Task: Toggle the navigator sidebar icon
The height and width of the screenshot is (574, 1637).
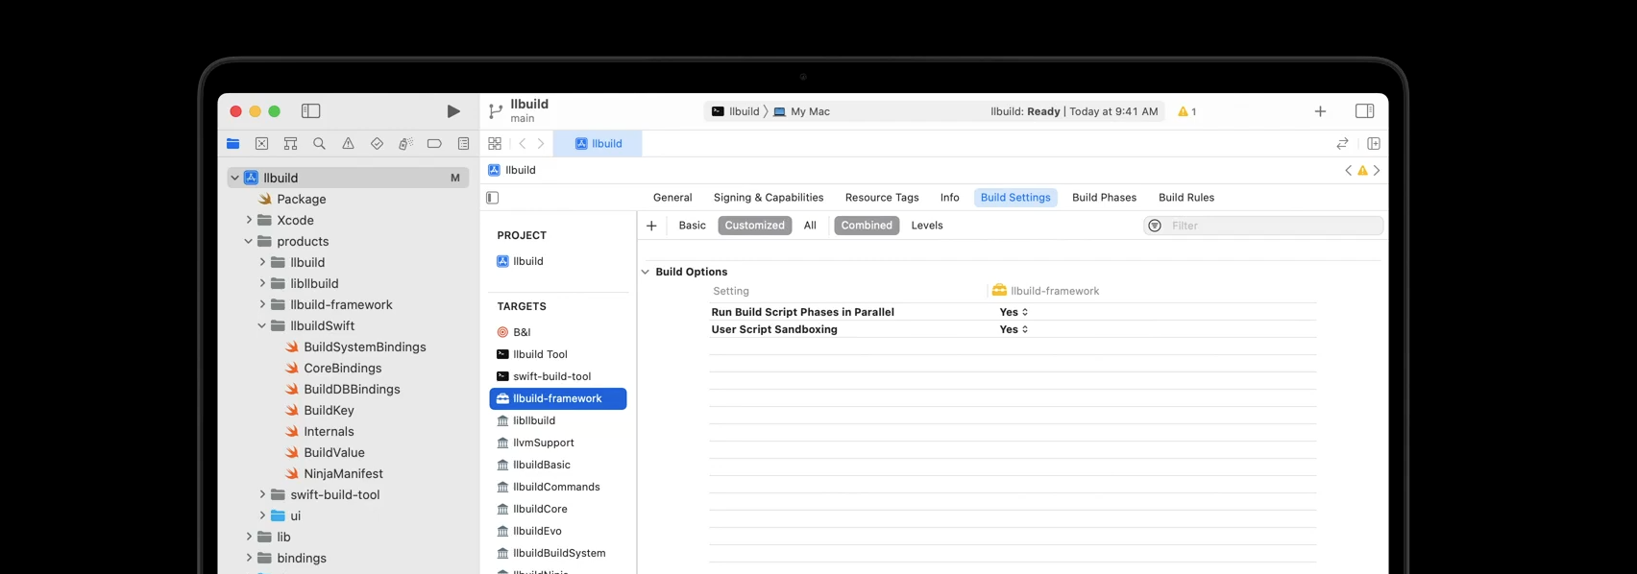Action: (x=310, y=111)
